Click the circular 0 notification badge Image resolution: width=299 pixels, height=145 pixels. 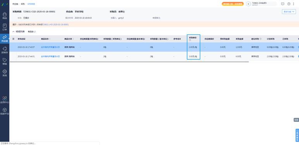tap(248, 4)
